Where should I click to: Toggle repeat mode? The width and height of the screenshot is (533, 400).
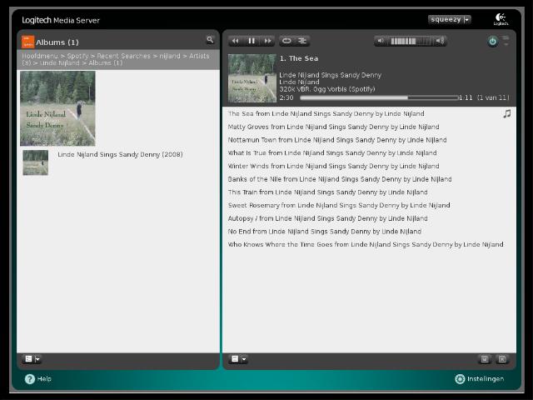(286, 41)
